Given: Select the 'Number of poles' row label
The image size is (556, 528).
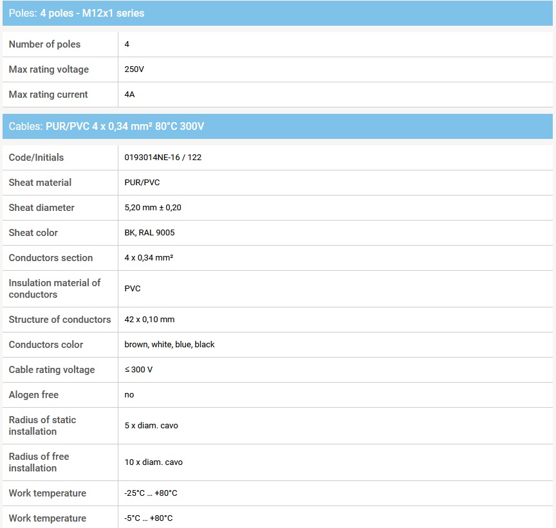Looking at the screenshot, I should pyautogui.click(x=44, y=44).
